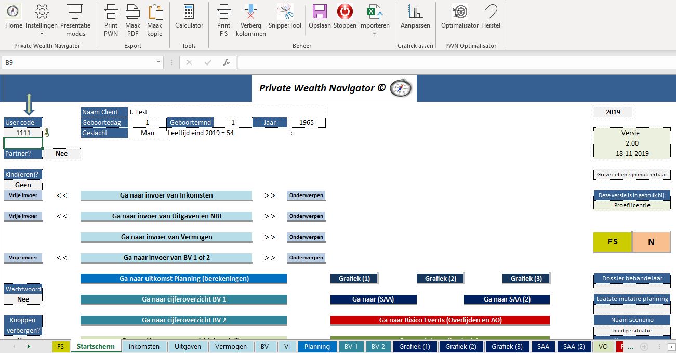Start Presentatie modus
This screenshot has height=353, width=676.
pos(75,11)
